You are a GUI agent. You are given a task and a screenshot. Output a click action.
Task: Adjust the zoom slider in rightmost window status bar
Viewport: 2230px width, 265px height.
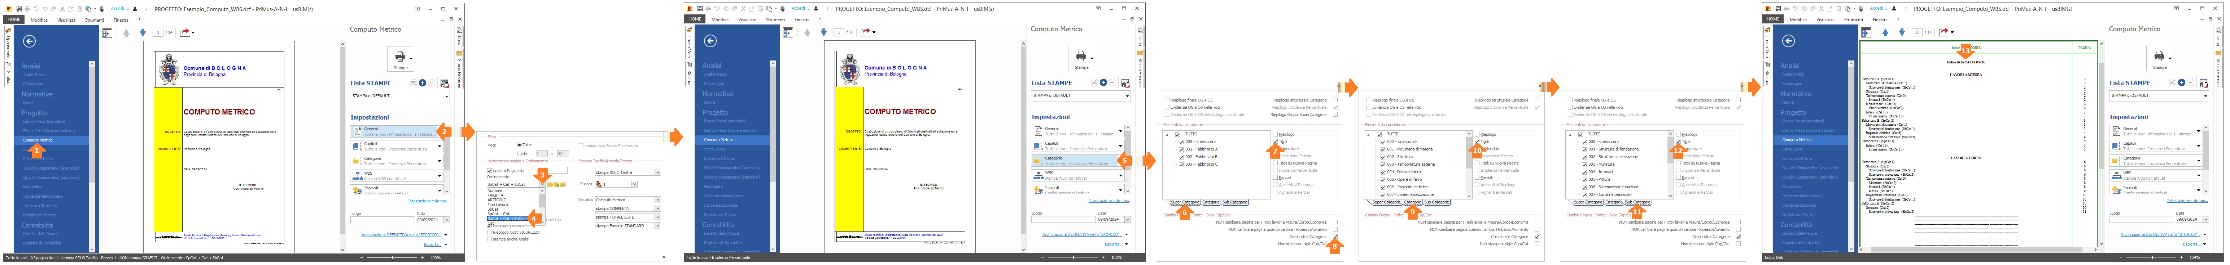coord(2151,257)
